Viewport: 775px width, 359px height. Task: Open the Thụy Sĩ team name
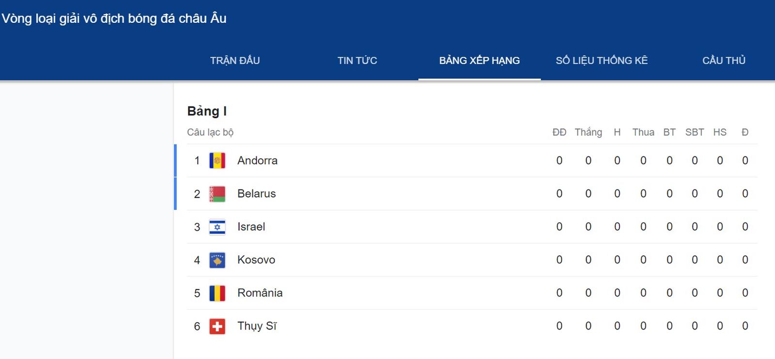pos(257,326)
